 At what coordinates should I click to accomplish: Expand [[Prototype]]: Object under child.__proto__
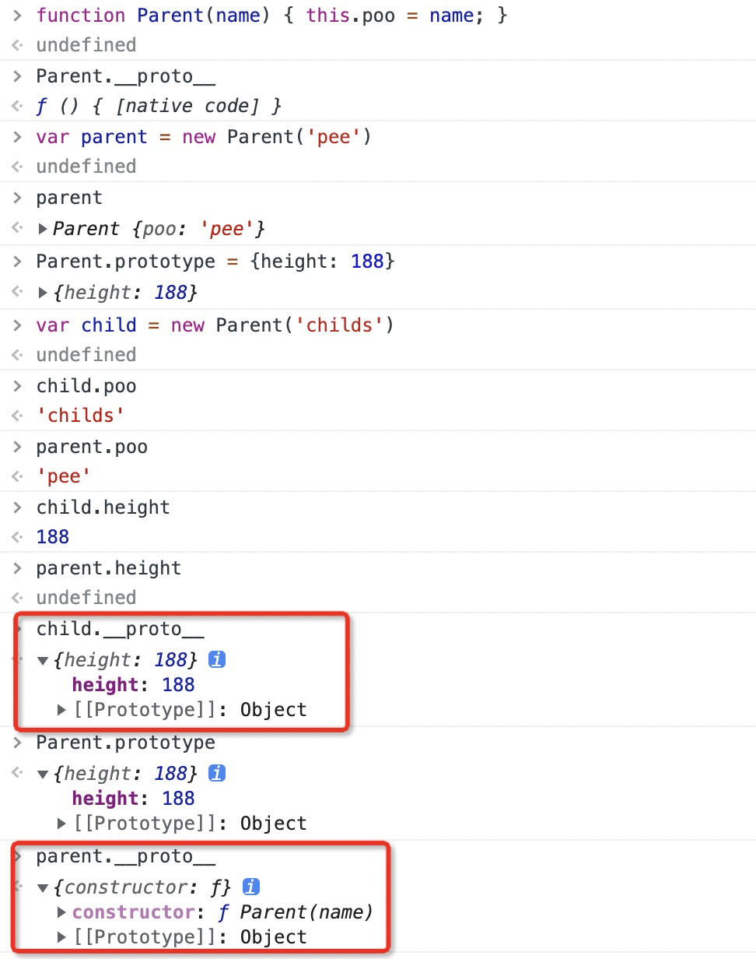tap(62, 710)
